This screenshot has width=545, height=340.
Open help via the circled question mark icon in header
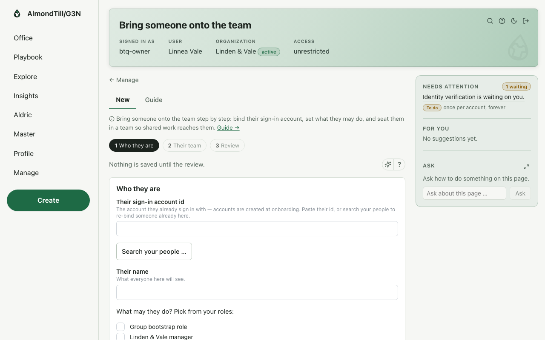click(502, 21)
